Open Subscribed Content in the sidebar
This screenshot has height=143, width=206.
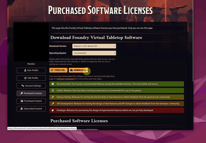coord(31,109)
